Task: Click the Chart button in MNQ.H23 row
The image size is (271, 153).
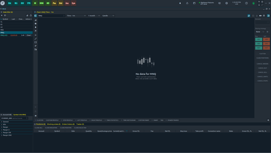Action: pos(29,35)
